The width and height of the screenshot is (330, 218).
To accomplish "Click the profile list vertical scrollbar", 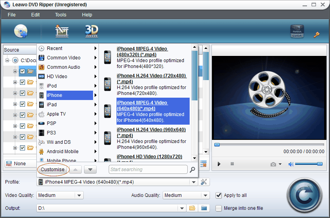I will [194, 76].
